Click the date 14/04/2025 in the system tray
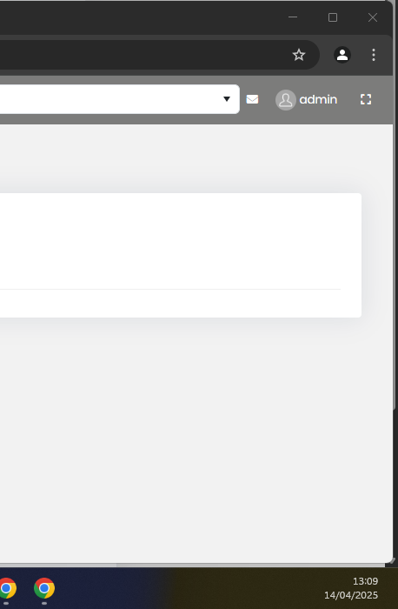The height and width of the screenshot is (609, 398). 351,595
